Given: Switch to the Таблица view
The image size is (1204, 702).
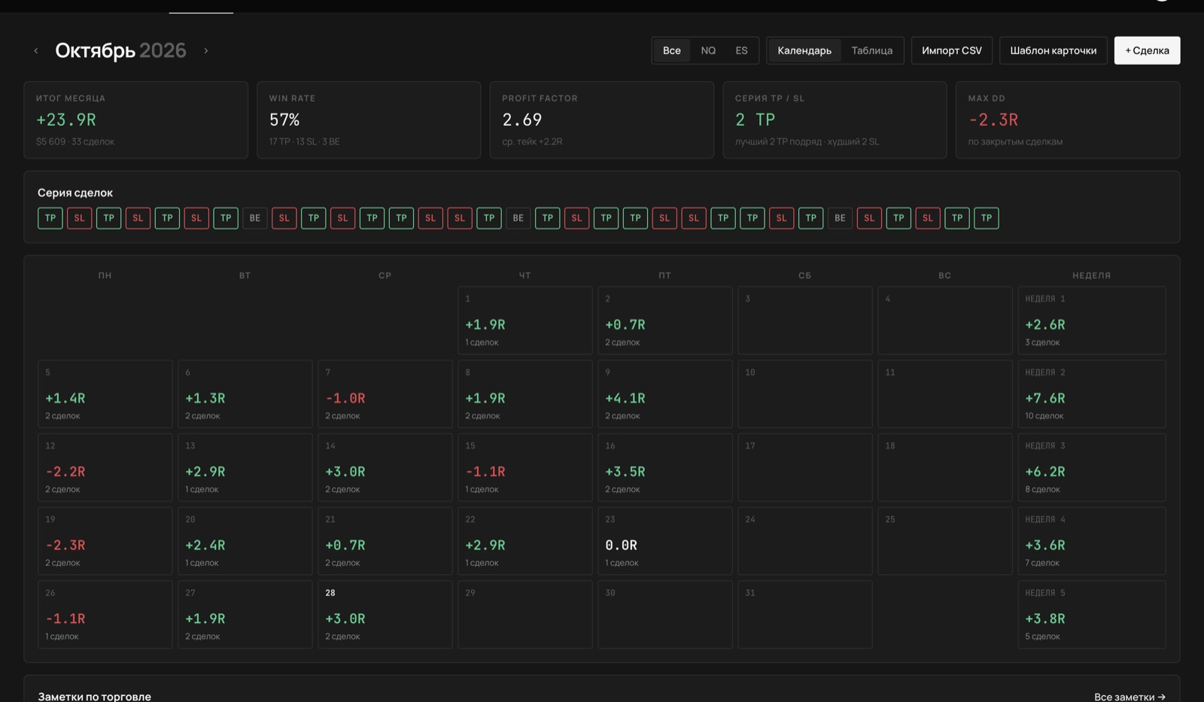Looking at the screenshot, I should [x=871, y=50].
